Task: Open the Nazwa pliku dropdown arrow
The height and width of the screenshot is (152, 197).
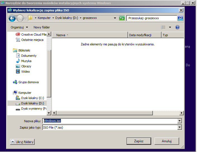Action: tap(180, 121)
